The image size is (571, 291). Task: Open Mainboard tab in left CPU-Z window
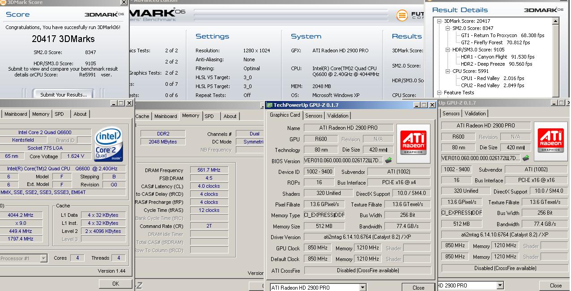coord(16,114)
